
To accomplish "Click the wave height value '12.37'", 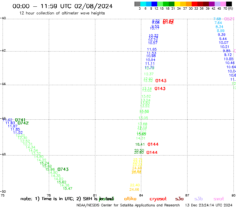I will (x=149, y=74).
